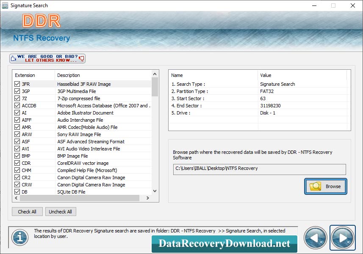Click the 'Disk - 1' drive value
The image size is (363, 254).
click(x=268, y=113)
